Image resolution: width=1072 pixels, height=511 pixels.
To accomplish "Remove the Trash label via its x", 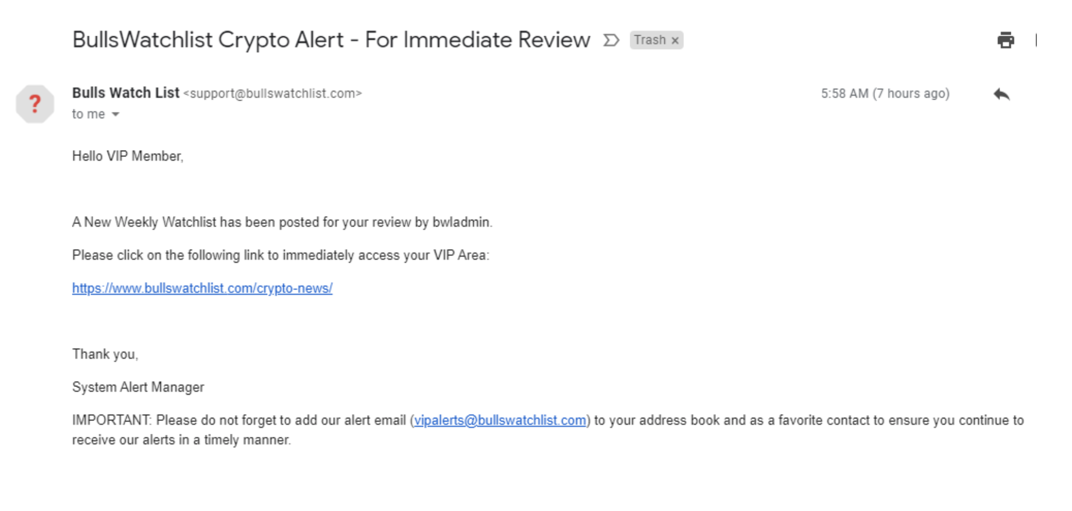I will (675, 40).
